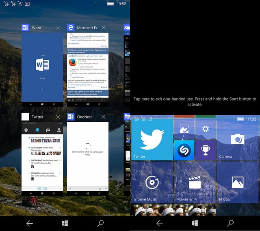
Task: Tap the 10:52 clock on left phone
Action: pyautogui.click(x=121, y=4)
